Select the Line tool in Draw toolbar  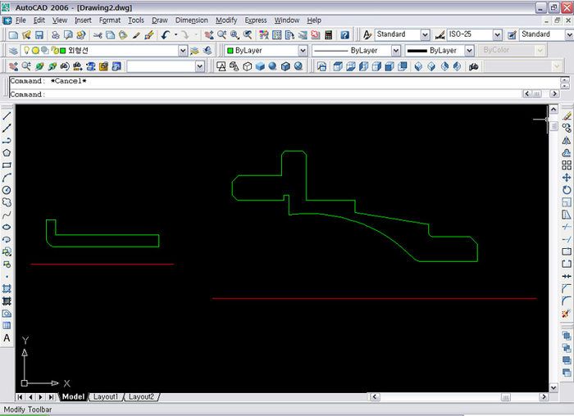7,116
